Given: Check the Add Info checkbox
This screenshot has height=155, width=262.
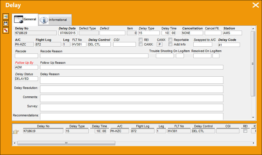Looking at the screenshot, I should tap(170, 44).
